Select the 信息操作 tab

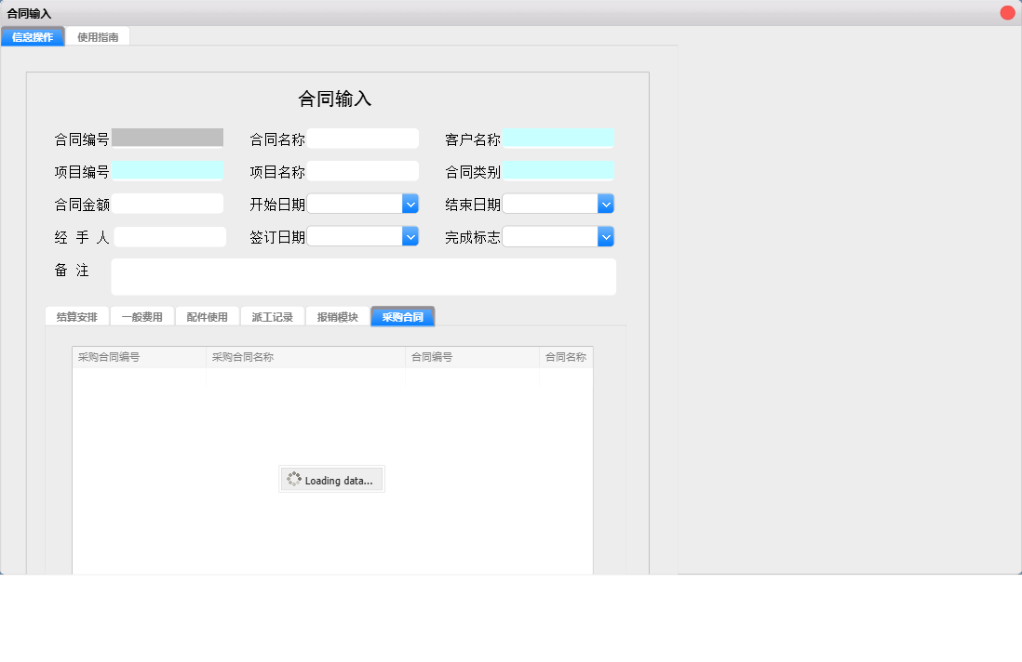tap(32, 35)
